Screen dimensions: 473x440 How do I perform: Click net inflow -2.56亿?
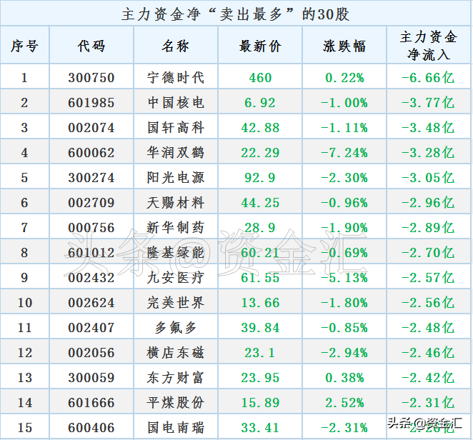pyautogui.click(x=428, y=303)
